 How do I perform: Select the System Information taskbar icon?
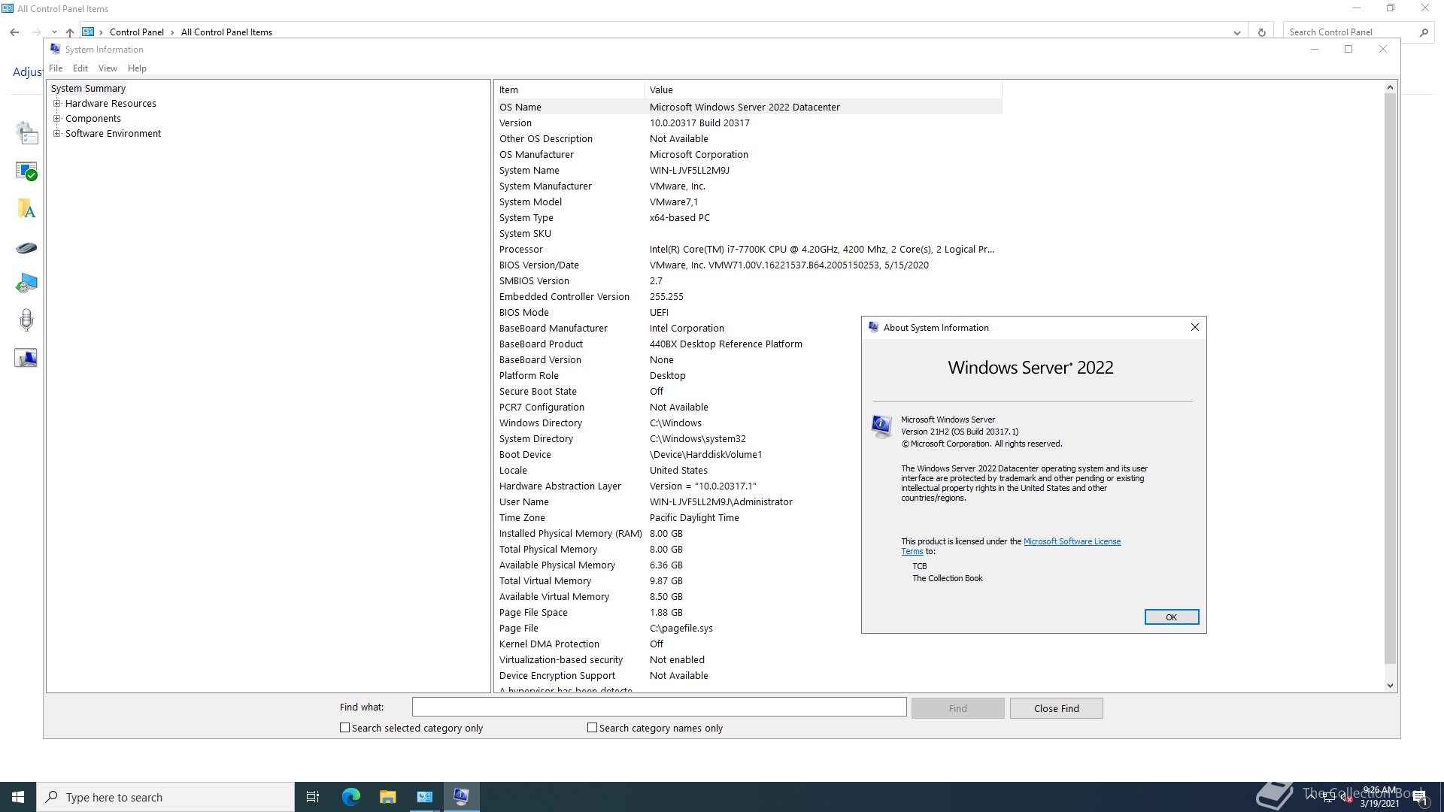pyautogui.click(x=461, y=797)
